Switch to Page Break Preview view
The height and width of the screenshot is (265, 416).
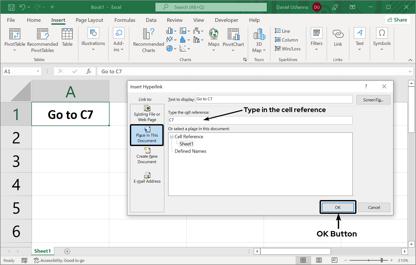[334, 260]
